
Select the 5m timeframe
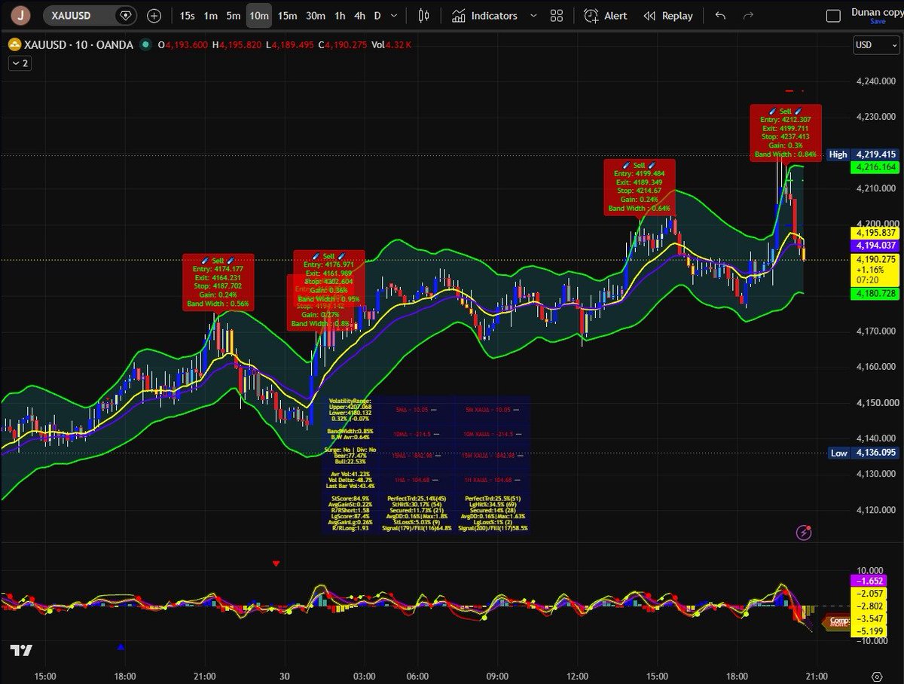click(x=234, y=15)
